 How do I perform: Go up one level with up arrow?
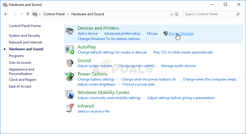tap(28, 14)
